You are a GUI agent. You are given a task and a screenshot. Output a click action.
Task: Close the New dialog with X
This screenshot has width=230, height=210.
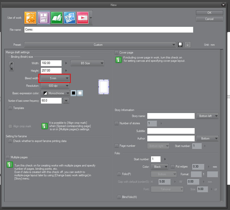[x=223, y=5]
